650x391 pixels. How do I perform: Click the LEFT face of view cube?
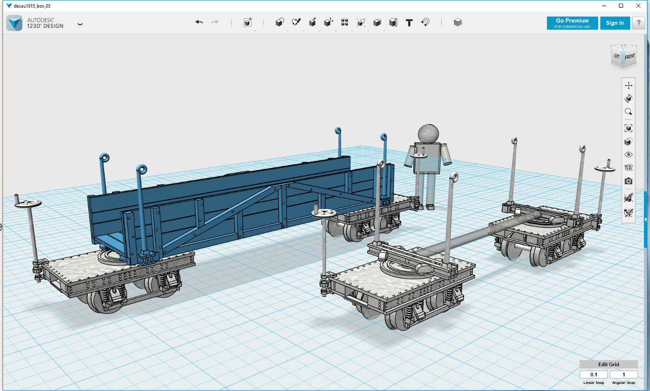(x=616, y=56)
